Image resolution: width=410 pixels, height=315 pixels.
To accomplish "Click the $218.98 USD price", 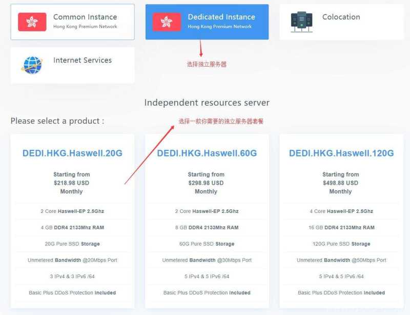I will click(x=71, y=183).
